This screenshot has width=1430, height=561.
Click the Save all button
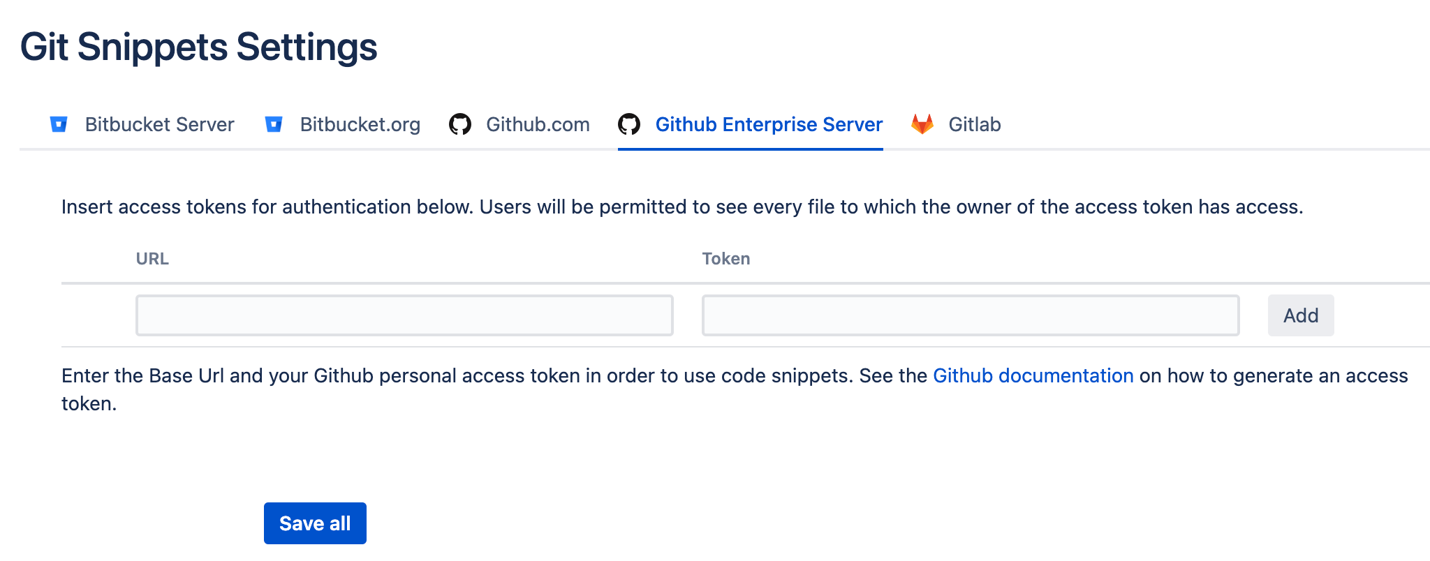pyautogui.click(x=315, y=523)
